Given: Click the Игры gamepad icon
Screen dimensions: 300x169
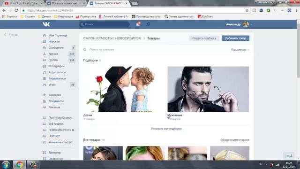Looking at the screenshot, I should click(45, 84).
